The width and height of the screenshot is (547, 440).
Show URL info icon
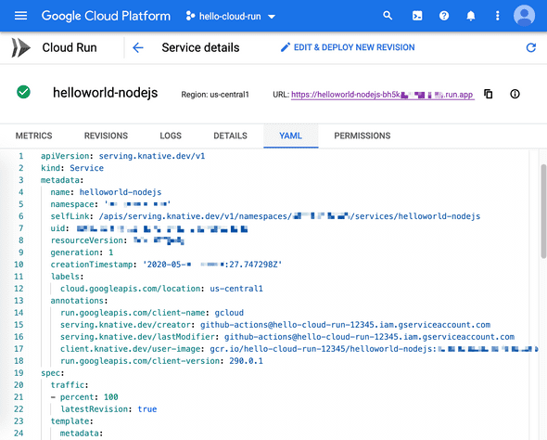point(515,94)
